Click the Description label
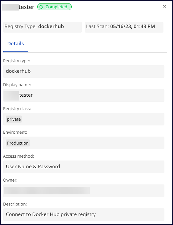 15,204
